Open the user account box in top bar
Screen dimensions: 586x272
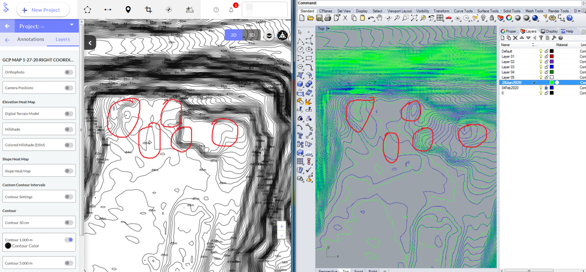(x=264, y=10)
